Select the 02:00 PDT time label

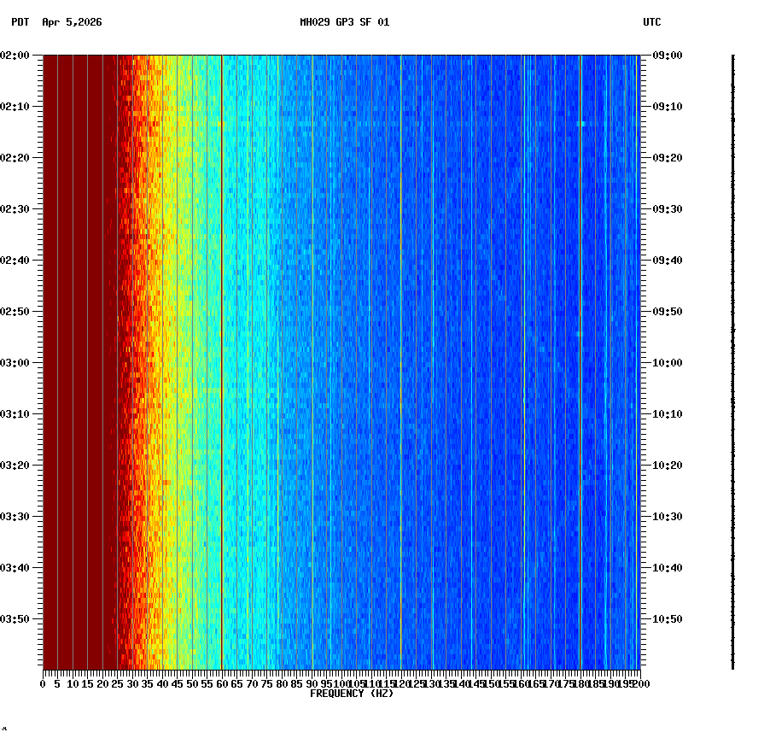[15, 56]
